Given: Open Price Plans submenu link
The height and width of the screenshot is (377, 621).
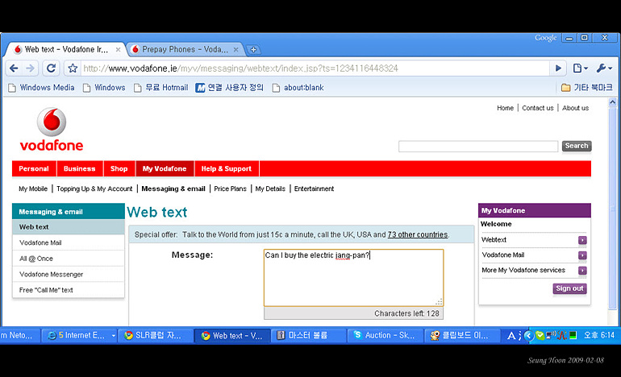Looking at the screenshot, I should point(230,188).
